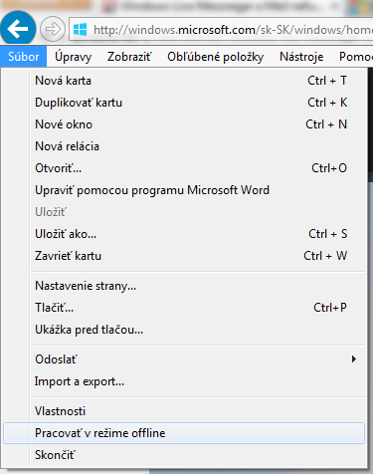Click the address bar URL field

[x=221, y=30]
